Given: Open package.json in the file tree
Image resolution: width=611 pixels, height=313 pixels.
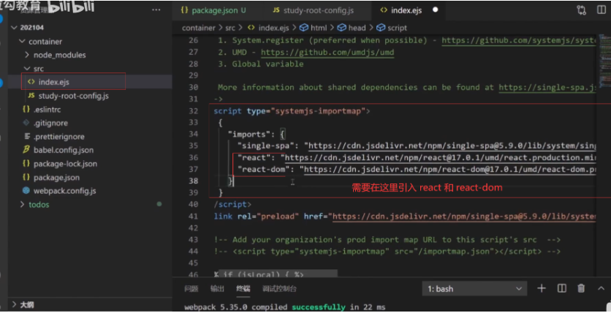Looking at the screenshot, I should click(x=56, y=178).
